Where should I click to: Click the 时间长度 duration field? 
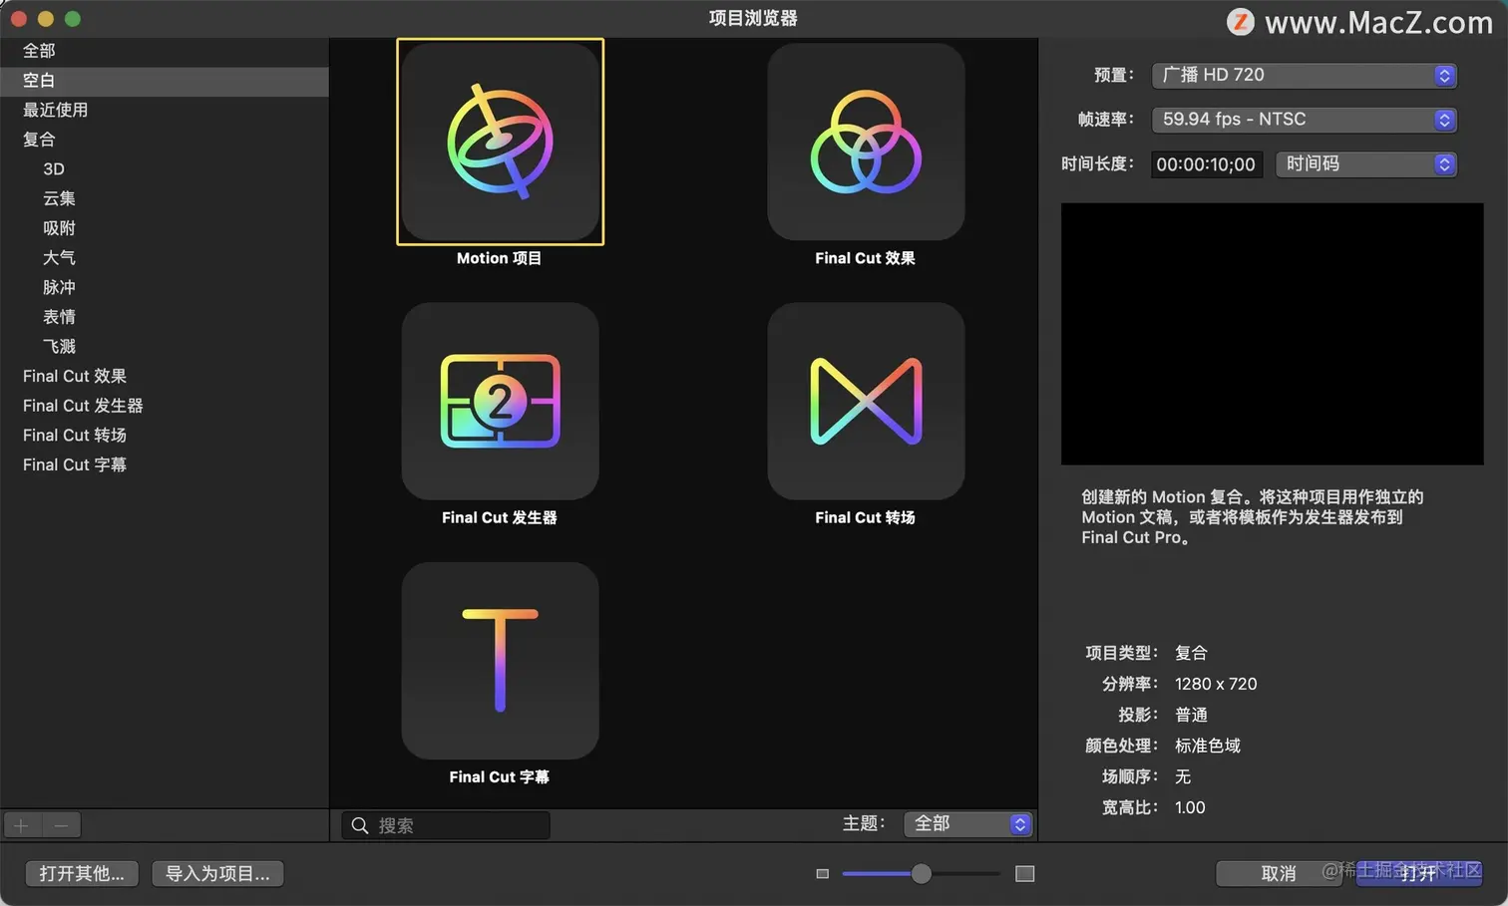tap(1206, 164)
